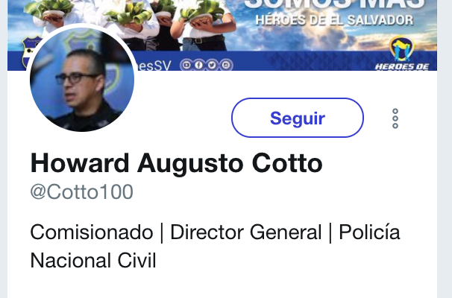This screenshot has width=452, height=298.
Task: Click the Howard Augusto Cotto display name
Action: [x=176, y=164]
